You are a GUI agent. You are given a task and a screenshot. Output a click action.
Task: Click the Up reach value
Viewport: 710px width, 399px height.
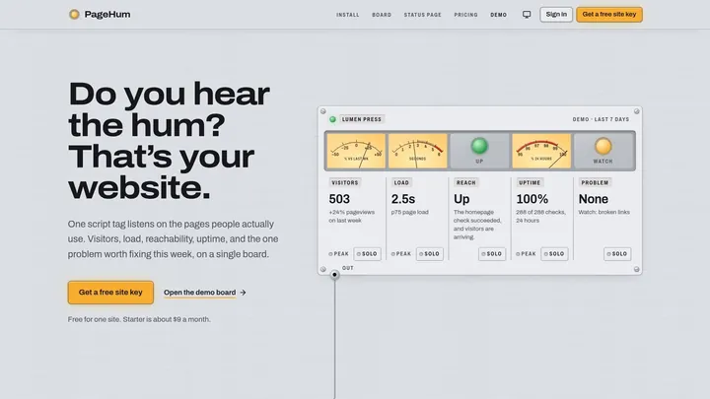[x=461, y=199]
